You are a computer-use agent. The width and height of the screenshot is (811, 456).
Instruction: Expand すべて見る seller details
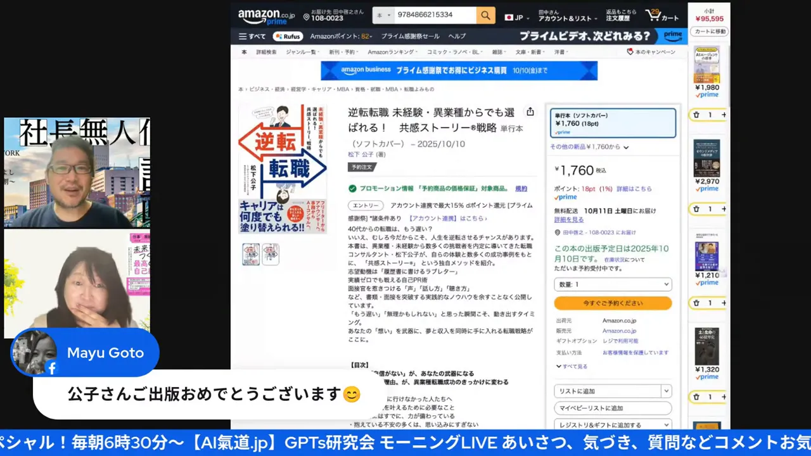(572, 366)
